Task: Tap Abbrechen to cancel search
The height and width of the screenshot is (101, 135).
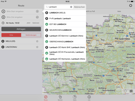Action: coord(79,7)
